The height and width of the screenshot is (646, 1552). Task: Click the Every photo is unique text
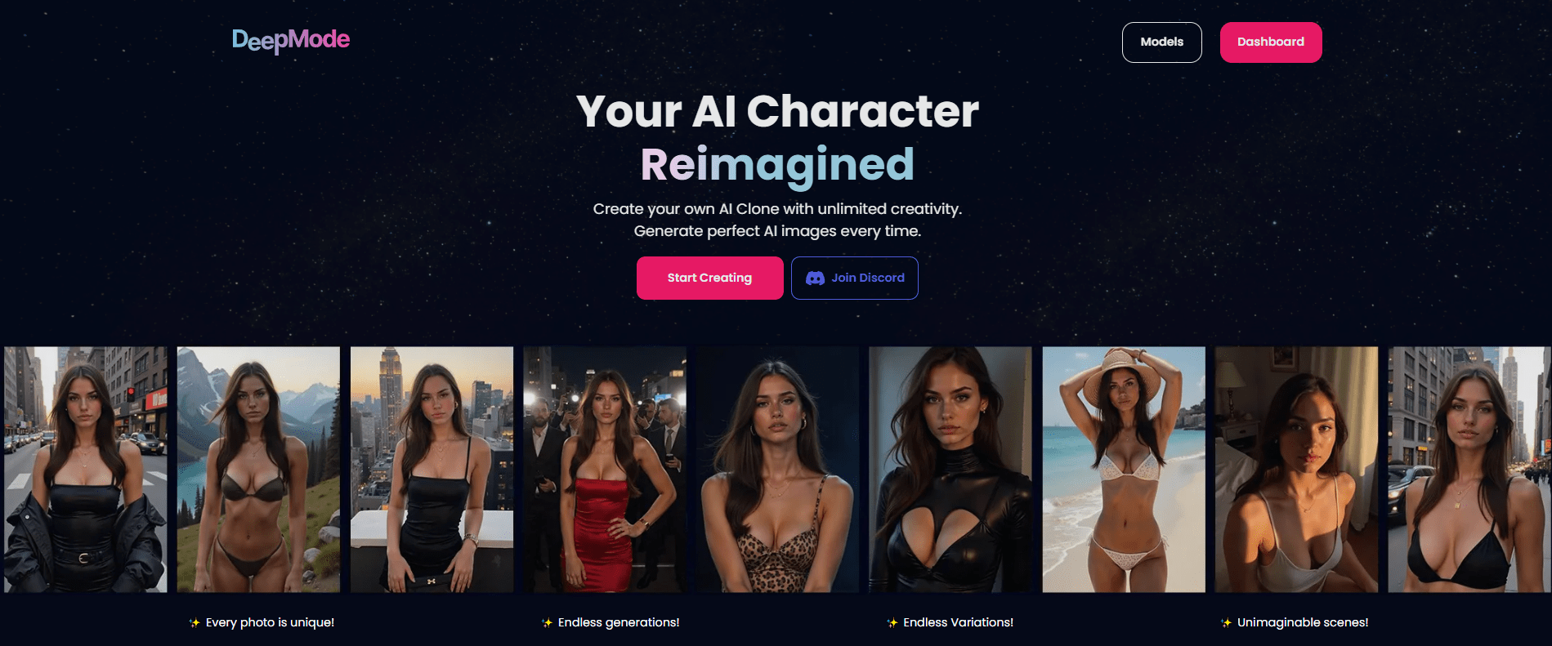click(270, 622)
